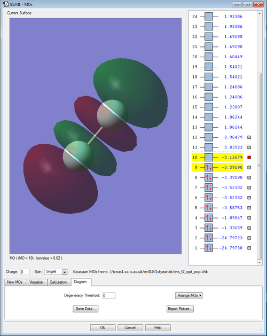Open Help for the MOs dialog
The width and height of the screenshot is (267, 336).
point(158,327)
